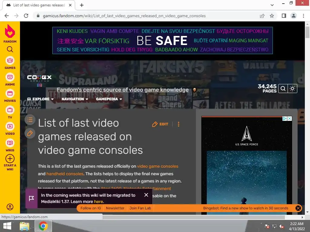The height and width of the screenshot is (232, 310).
Task: Open the table of contents list icon
Action: pyautogui.click(x=30, y=120)
